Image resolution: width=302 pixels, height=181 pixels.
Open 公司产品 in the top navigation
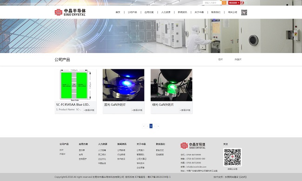pos(132,12)
